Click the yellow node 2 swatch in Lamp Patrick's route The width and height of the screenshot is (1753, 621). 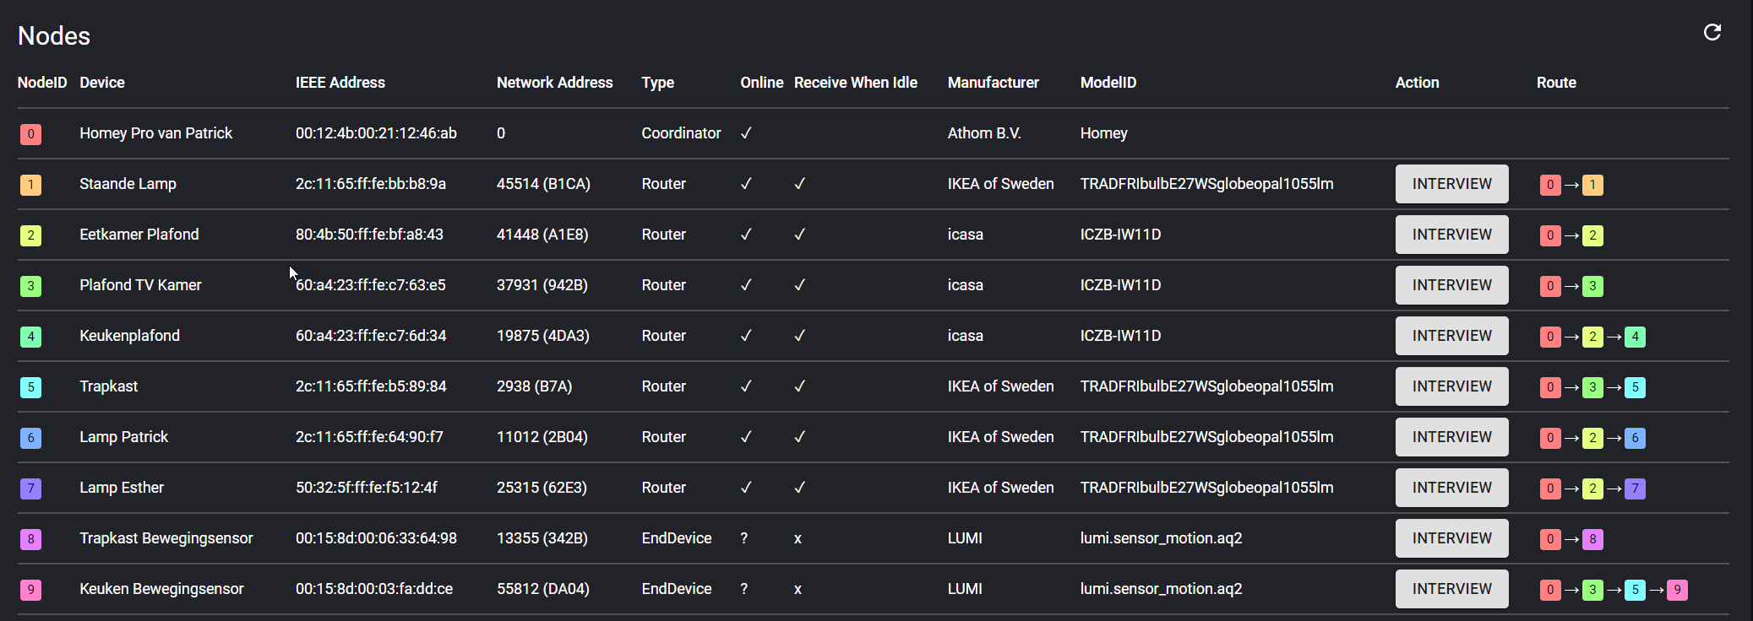(x=1592, y=438)
